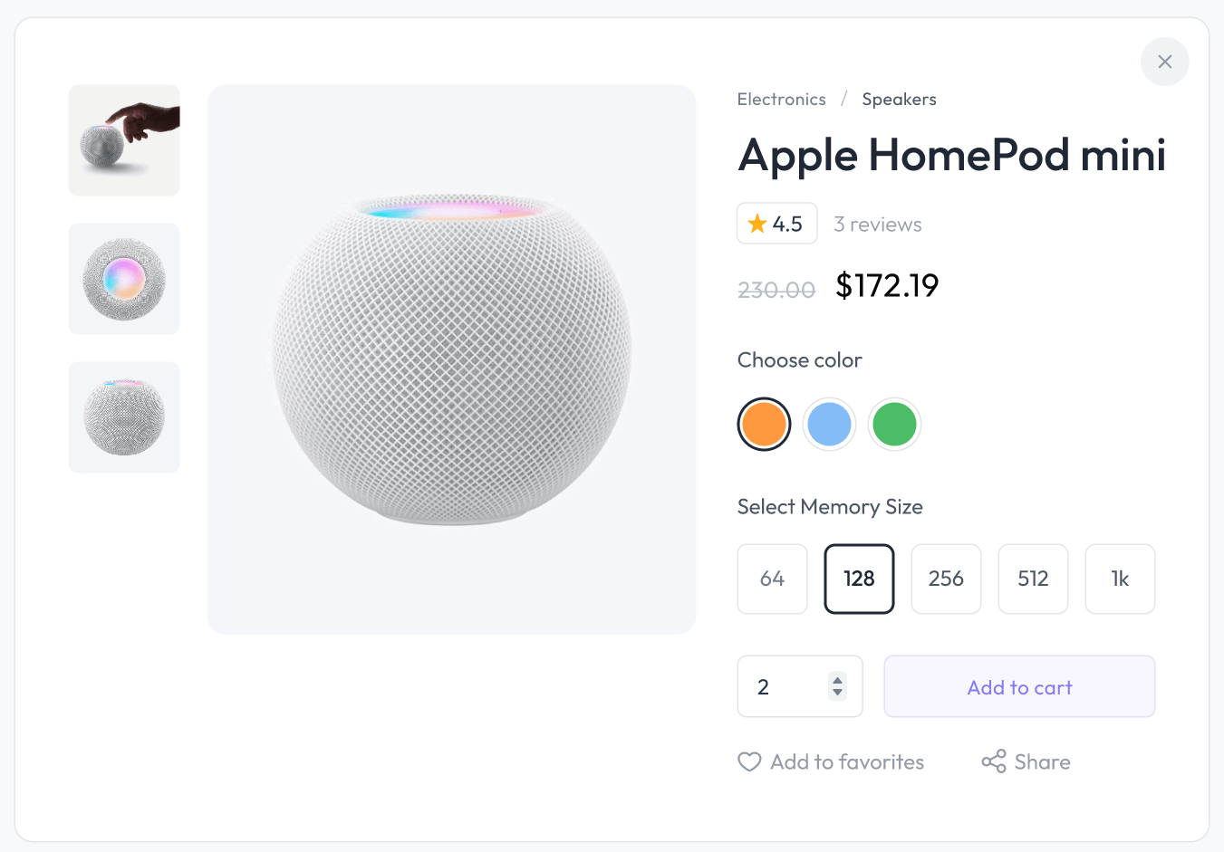Image resolution: width=1224 pixels, height=852 pixels.
Task: Select the 256 memory size option
Action: tap(946, 579)
